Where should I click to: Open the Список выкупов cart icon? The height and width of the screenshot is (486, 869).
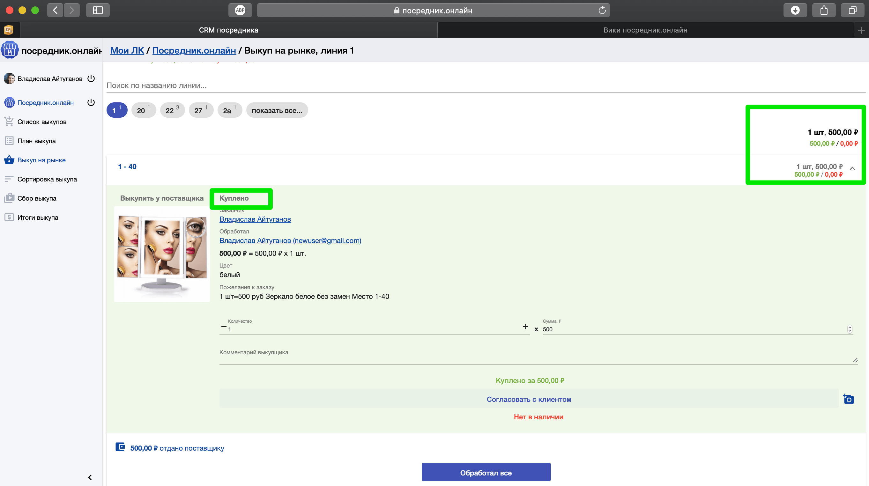[9, 121]
